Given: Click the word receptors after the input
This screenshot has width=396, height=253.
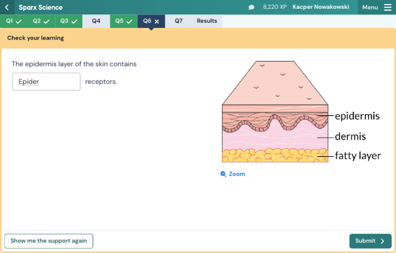Looking at the screenshot, I should [x=101, y=82].
